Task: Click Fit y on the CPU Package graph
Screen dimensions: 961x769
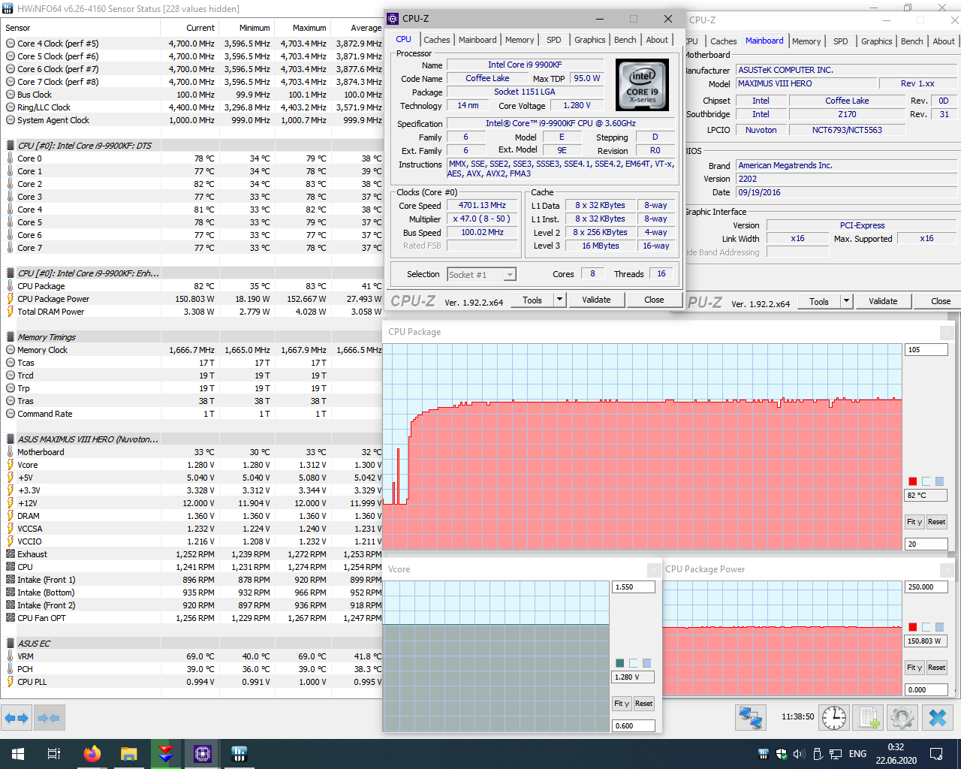Action: (x=914, y=522)
